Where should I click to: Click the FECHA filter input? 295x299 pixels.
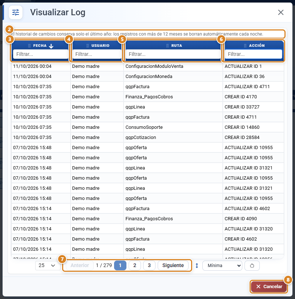click(41, 54)
